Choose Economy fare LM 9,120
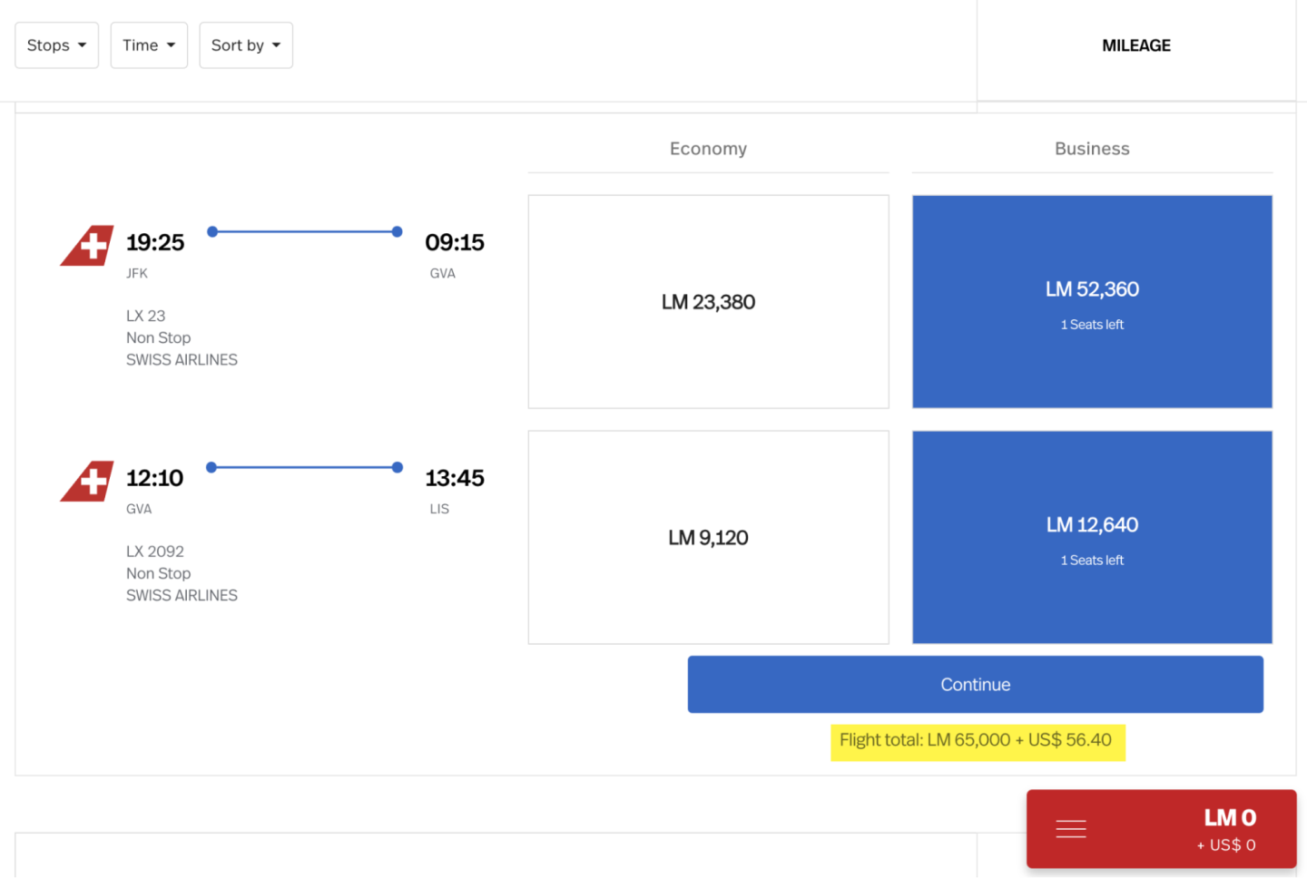The width and height of the screenshot is (1307, 878). [x=708, y=538]
